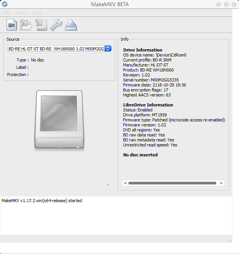
Task: Click 'Product: BD-RE WH16NS60' line
Action: (x=148, y=70)
